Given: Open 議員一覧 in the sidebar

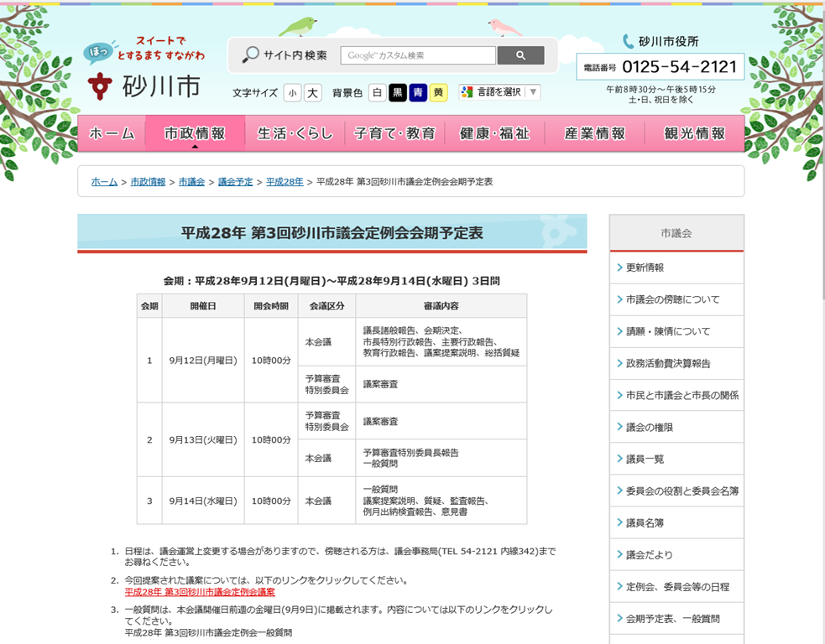Looking at the screenshot, I should click(x=644, y=459).
